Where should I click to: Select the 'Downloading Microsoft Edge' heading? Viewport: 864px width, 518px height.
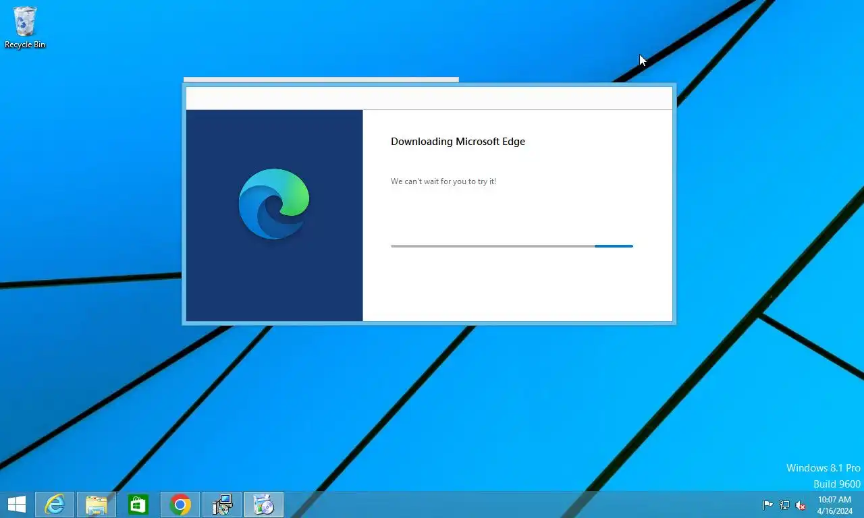[x=458, y=142]
